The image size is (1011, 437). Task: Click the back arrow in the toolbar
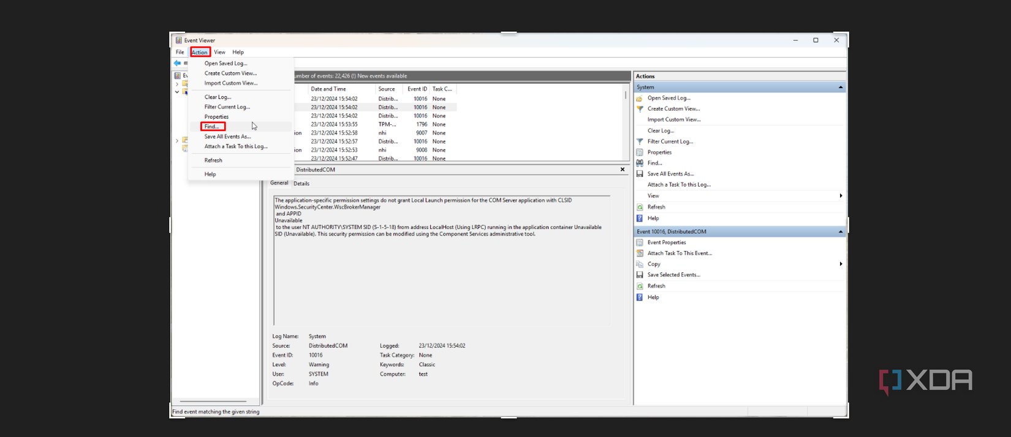coord(177,63)
